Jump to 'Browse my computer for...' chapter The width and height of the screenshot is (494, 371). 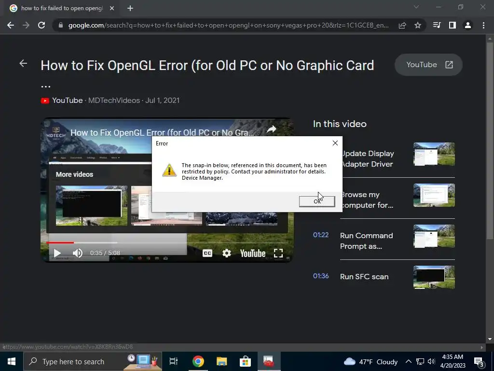[368, 200]
